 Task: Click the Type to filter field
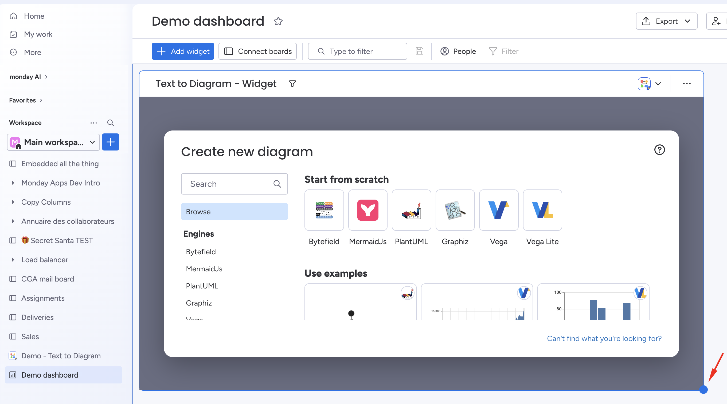tap(357, 51)
